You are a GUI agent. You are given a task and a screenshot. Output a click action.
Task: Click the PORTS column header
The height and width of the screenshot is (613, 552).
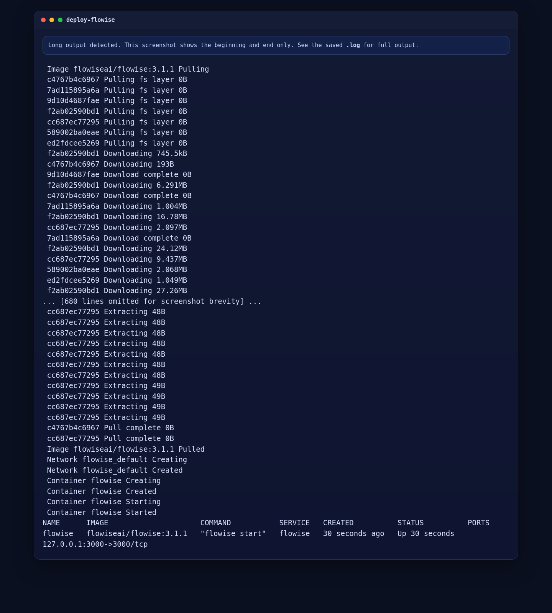tap(478, 523)
